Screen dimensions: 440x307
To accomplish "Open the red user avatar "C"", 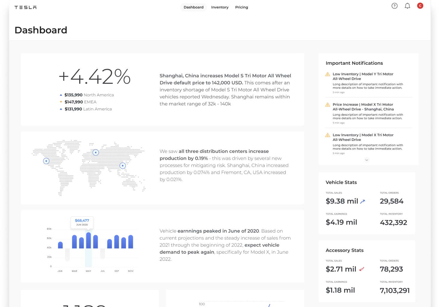I will click(420, 6).
